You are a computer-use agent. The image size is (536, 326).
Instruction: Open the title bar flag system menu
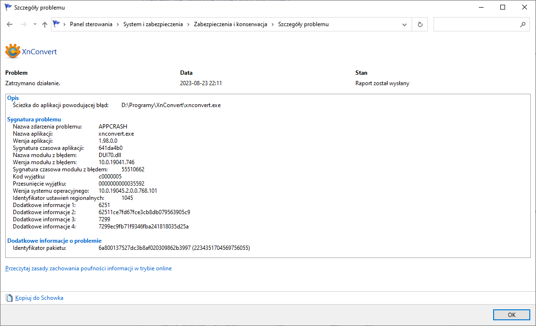pyautogui.click(x=8, y=8)
